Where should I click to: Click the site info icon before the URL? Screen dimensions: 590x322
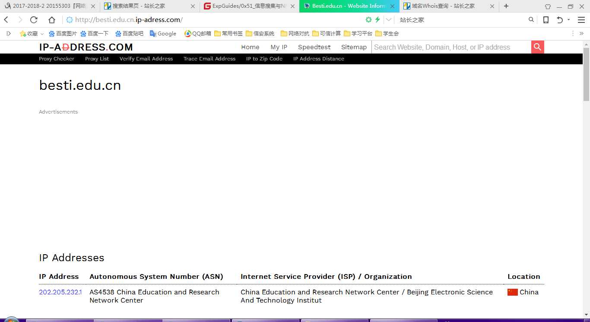tap(69, 20)
